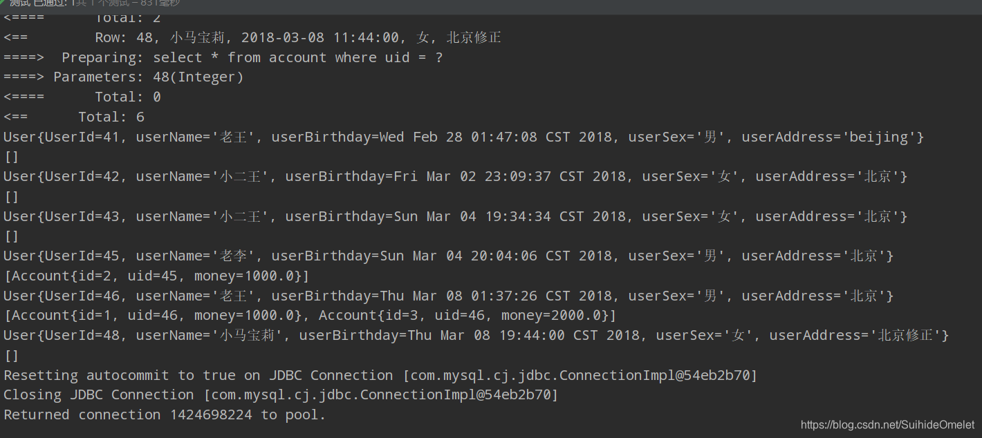This screenshot has width=982, height=438.
Task: Click the empty list [] under UserId=48
Action: (11, 356)
